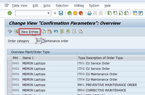Save with the floppy disk icon
145x95 pixels.
coord(61,13)
